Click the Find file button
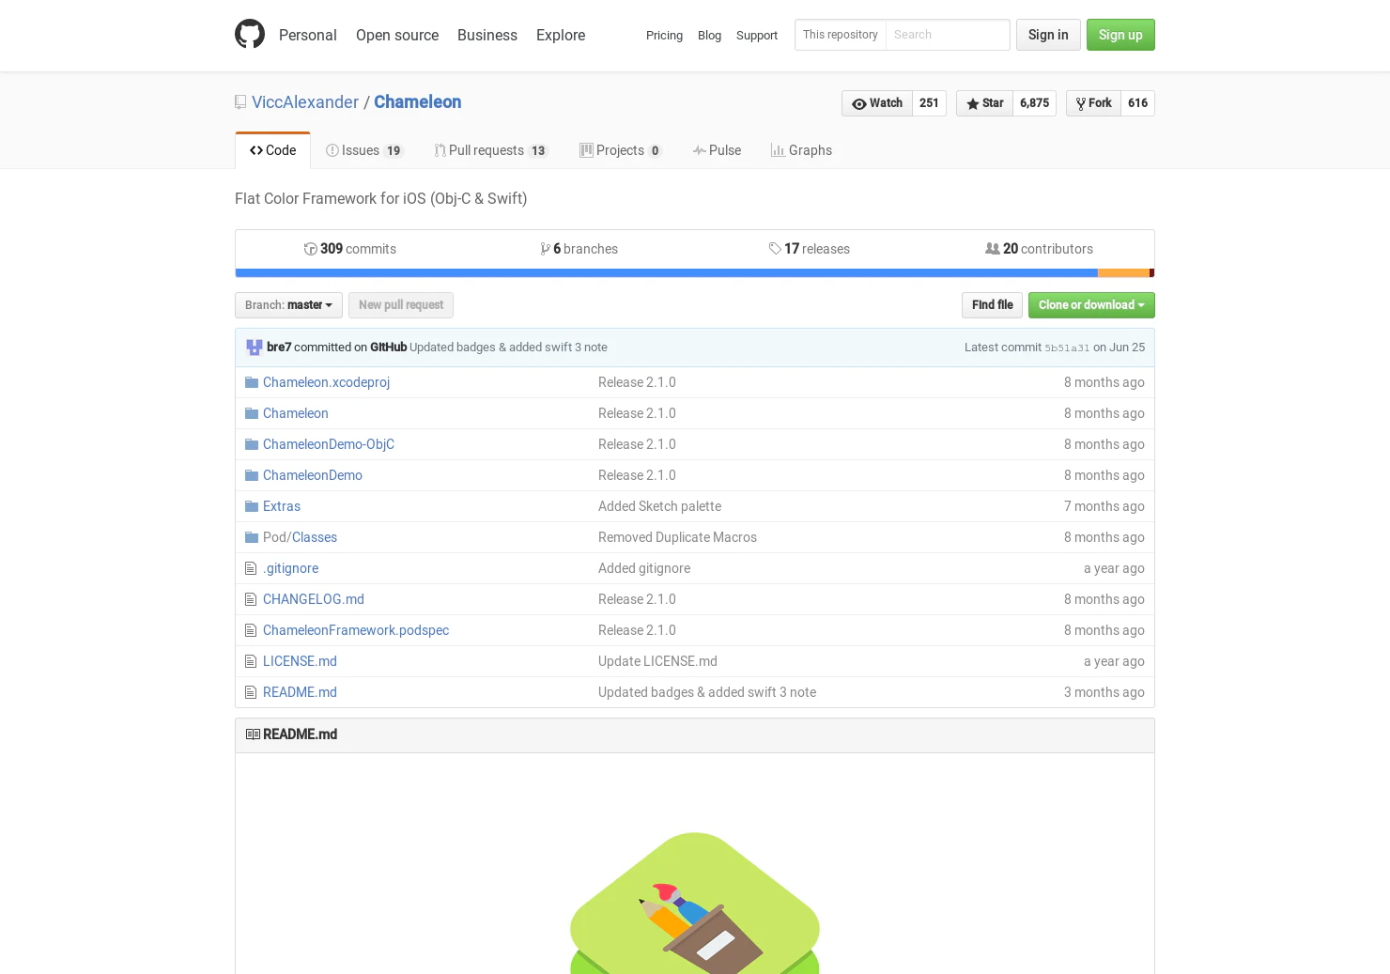The height and width of the screenshot is (974, 1390). click(992, 305)
